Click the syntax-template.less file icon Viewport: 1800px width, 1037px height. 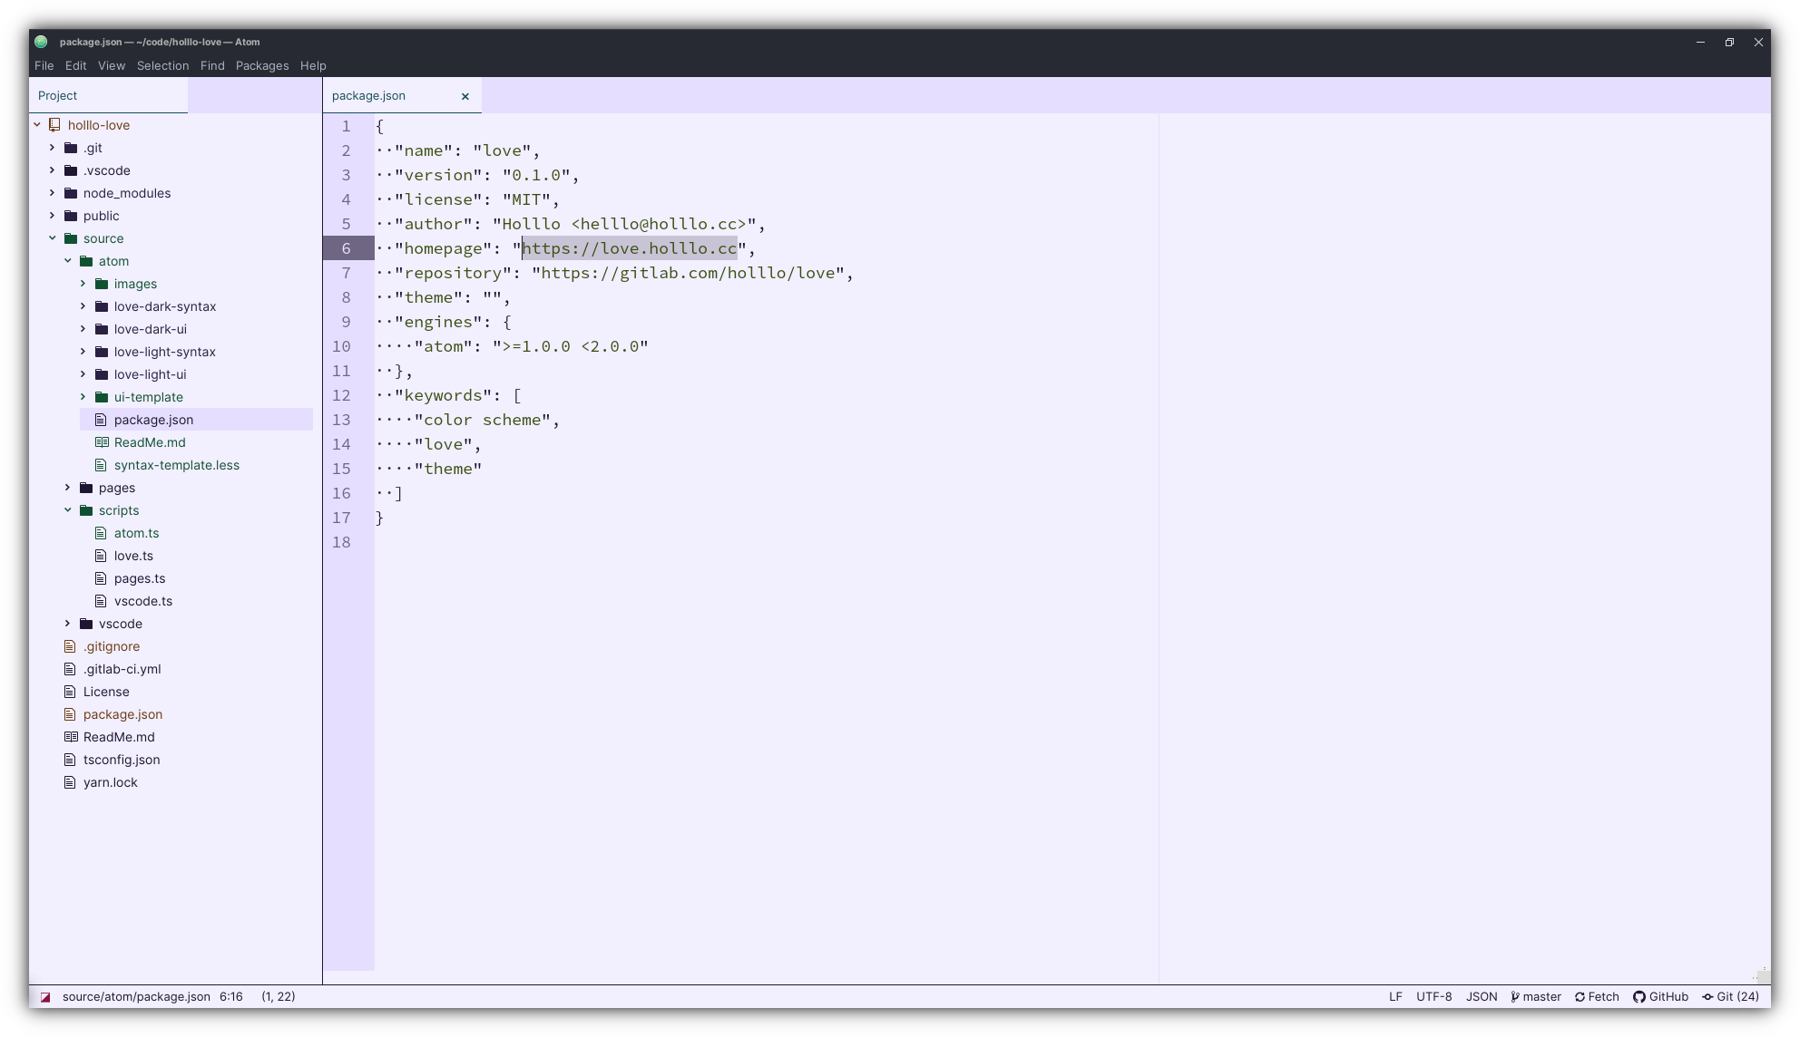click(102, 465)
